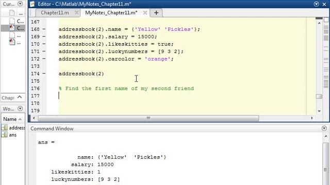Click 'true' on line 170
The width and height of the screenshot is (330, 185).
click(x=164, y=44)
